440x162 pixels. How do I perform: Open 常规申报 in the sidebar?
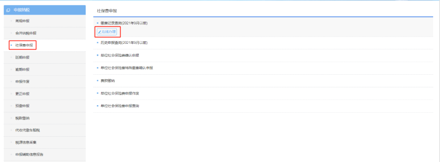point(22,21)
